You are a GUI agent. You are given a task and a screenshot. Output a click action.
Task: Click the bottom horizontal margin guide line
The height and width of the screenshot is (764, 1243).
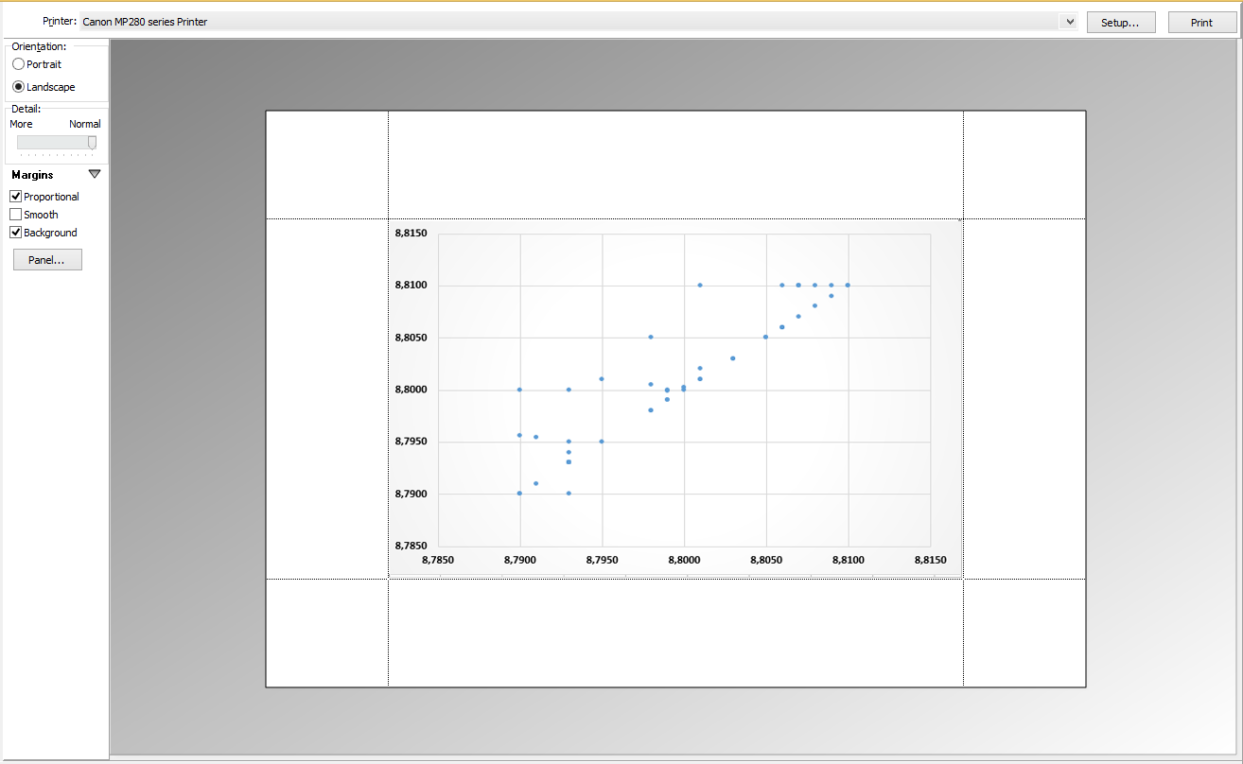pos(675,579)
